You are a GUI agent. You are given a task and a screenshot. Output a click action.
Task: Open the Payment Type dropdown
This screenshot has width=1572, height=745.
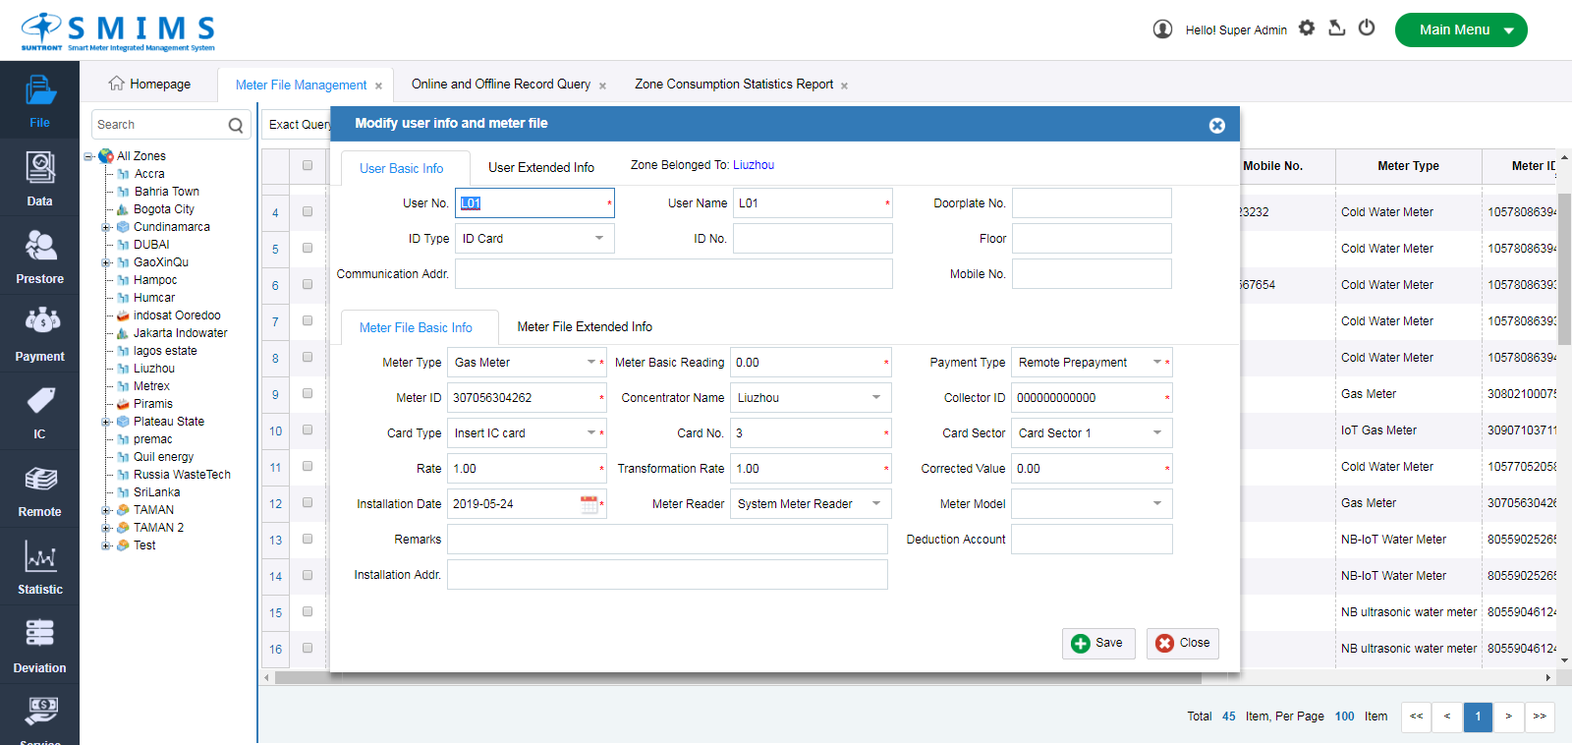pyautogui.click(x=1090, y=363)
